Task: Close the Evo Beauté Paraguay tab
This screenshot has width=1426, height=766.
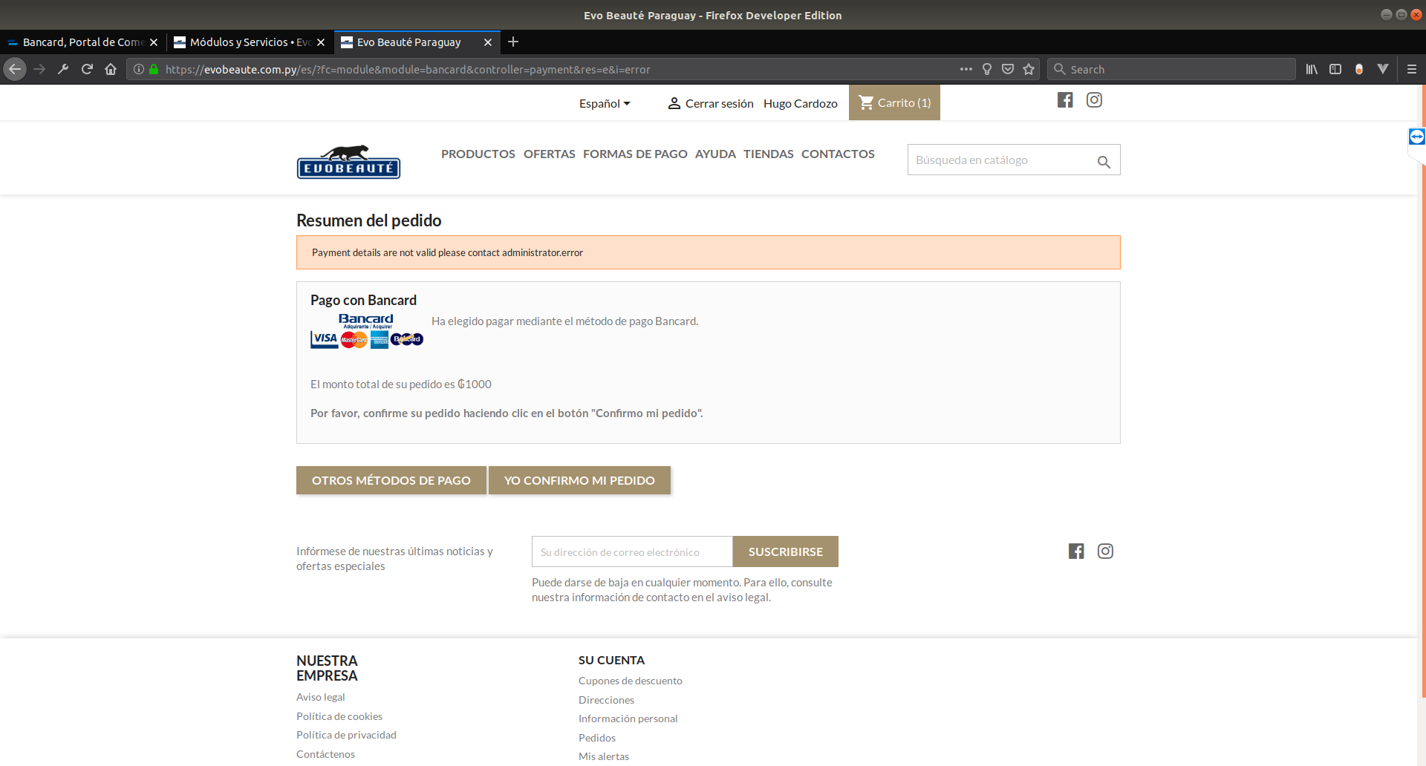Action: (x=488, y=42)
